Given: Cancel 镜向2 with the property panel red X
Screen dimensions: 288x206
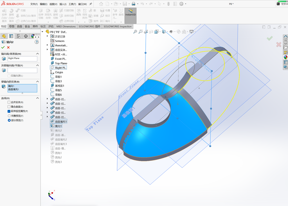Looking at the screenshot, I should (8, 47).
